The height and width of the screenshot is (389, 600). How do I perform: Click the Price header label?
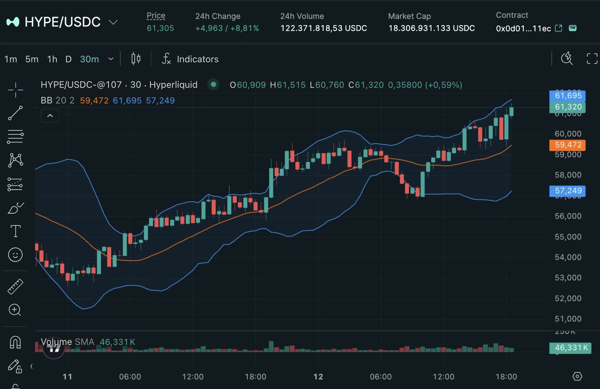click(156, 16)
